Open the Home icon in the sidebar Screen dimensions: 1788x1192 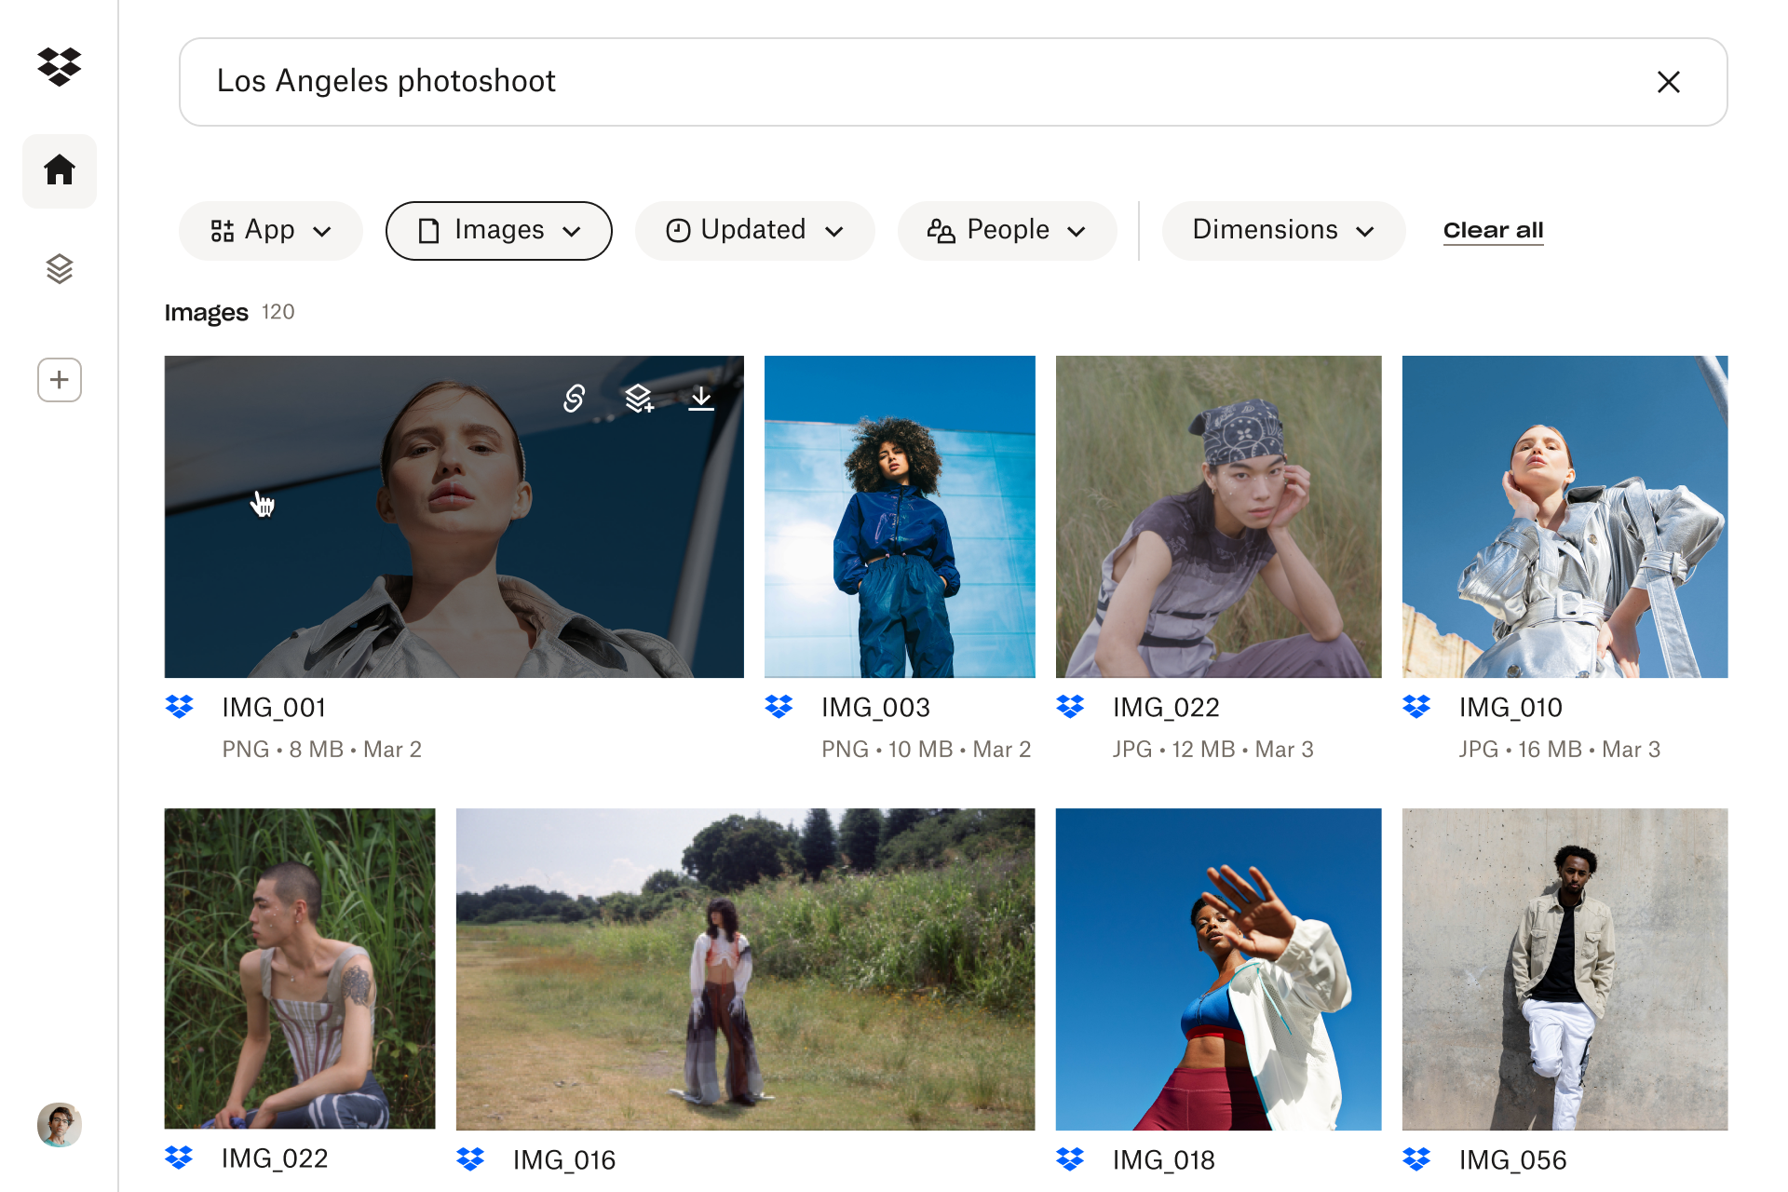pos(60,170)
